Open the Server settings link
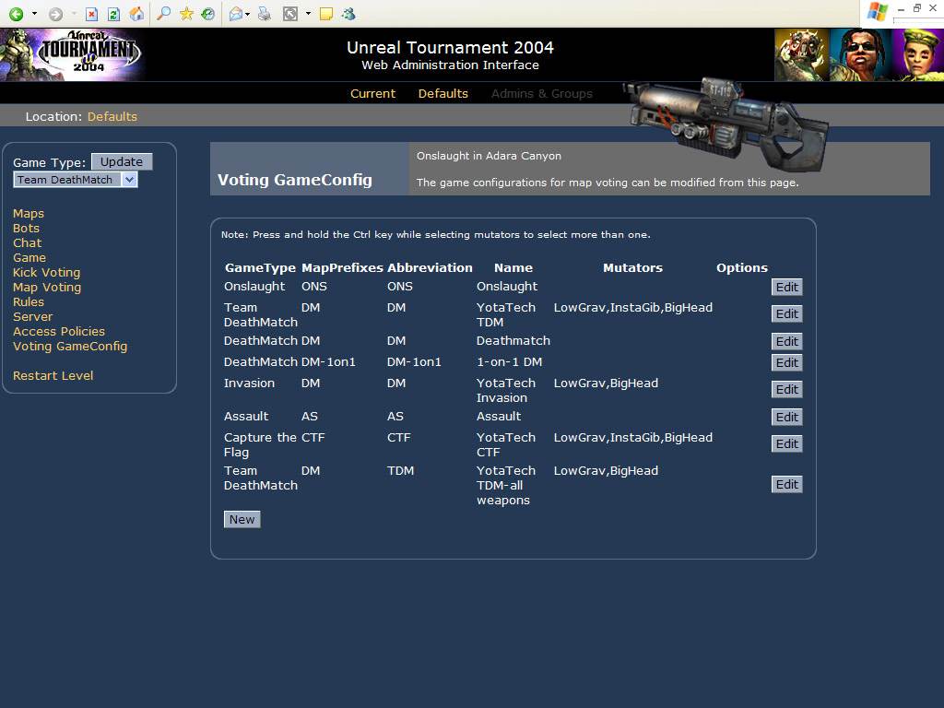This screenshot has height=708, width=944. click(32, 317)
